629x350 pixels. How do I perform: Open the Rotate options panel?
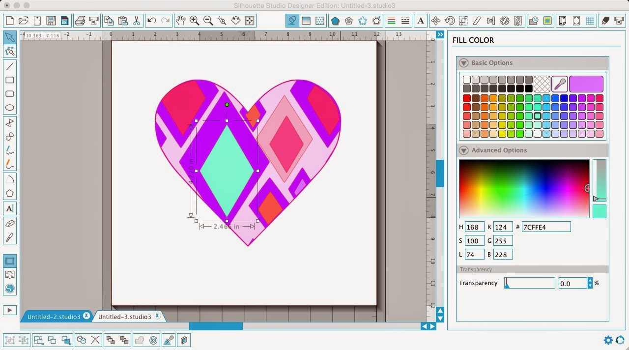point(451,21)
